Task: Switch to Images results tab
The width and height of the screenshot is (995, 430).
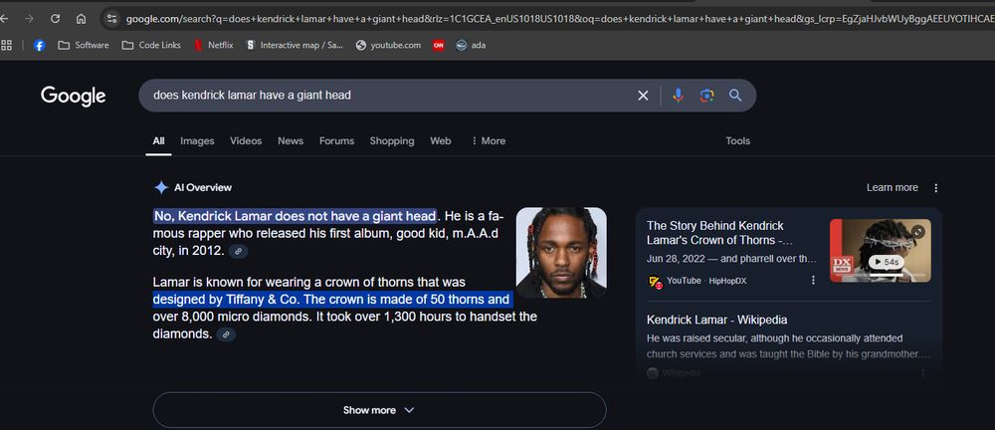Action: click(197, 141)
